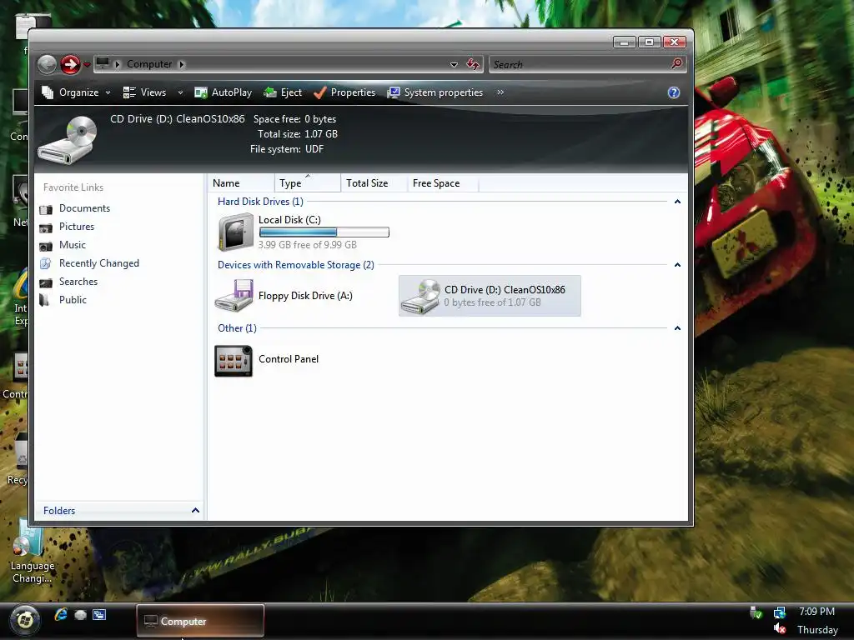Open the address bar history dropdown
The image size is (854, 640).
pyautogui.click(x=454, y=64)
